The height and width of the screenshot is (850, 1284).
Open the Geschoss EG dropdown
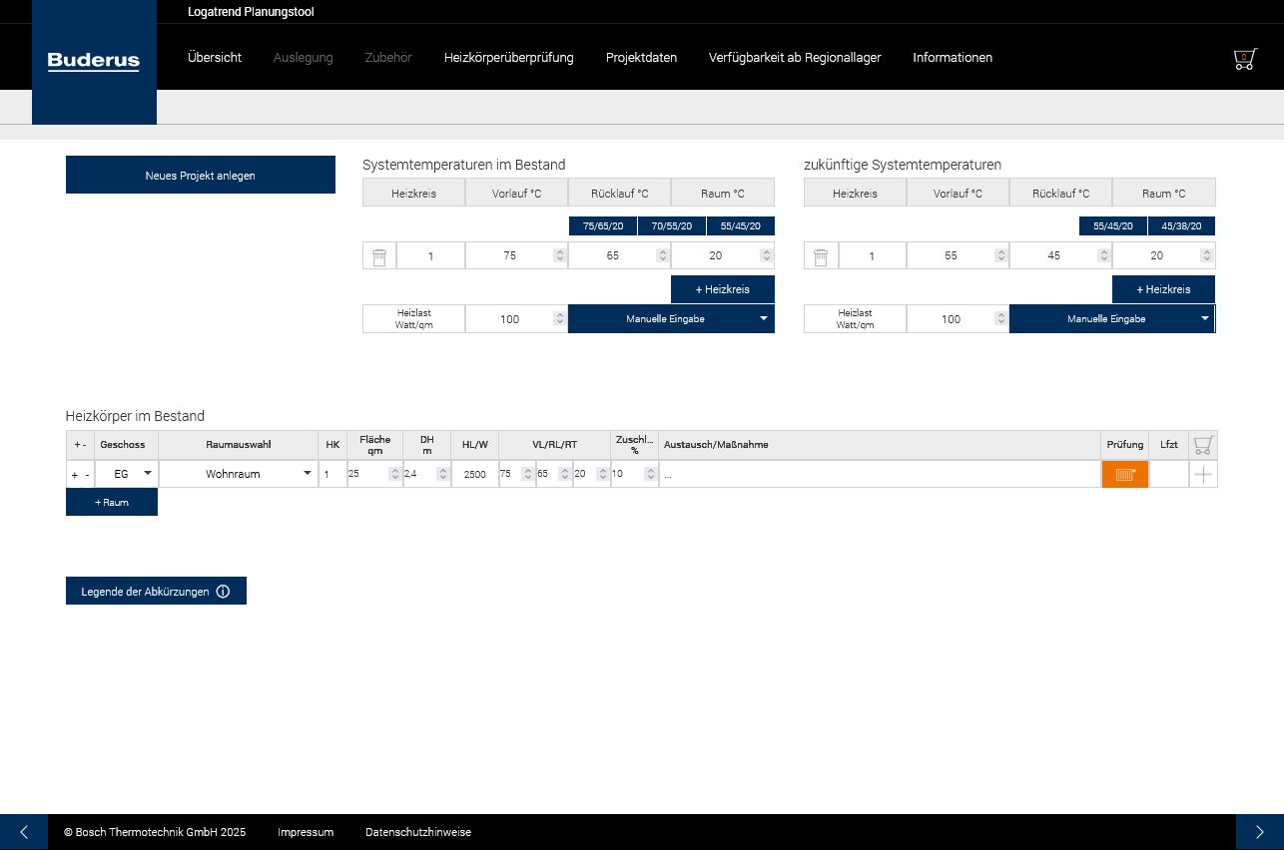(x=127, y=474)
